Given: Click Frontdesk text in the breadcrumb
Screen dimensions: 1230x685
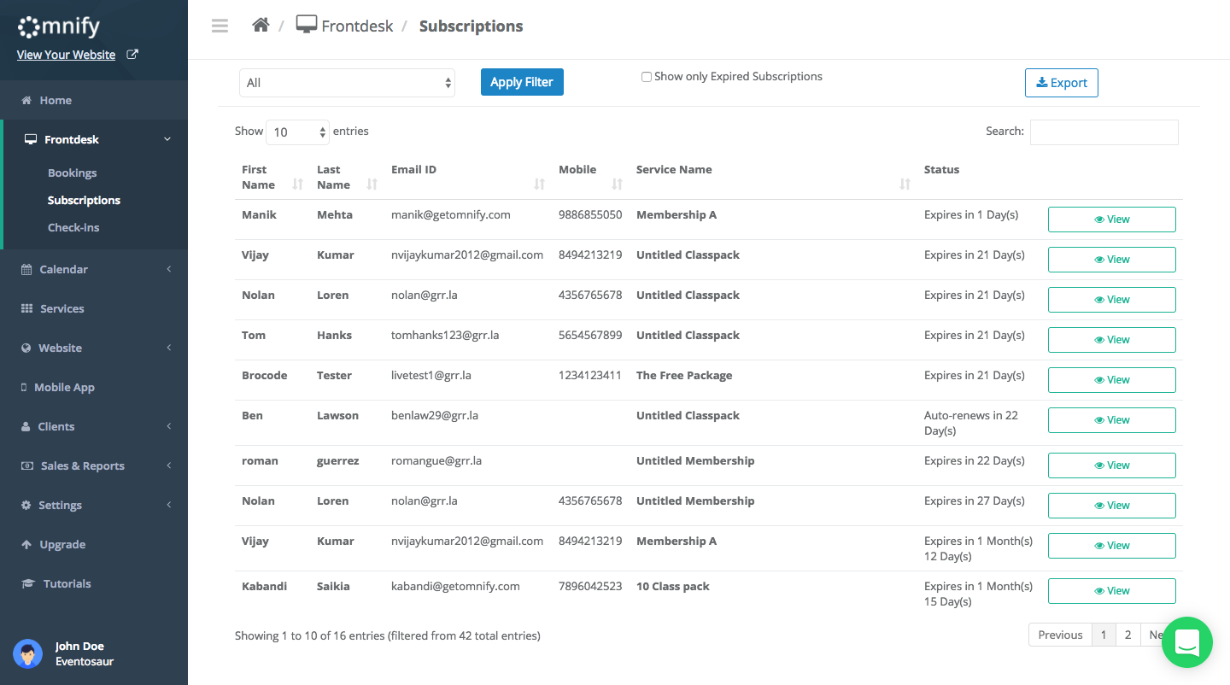Looking at the screenshot, I should pos(357,26).
